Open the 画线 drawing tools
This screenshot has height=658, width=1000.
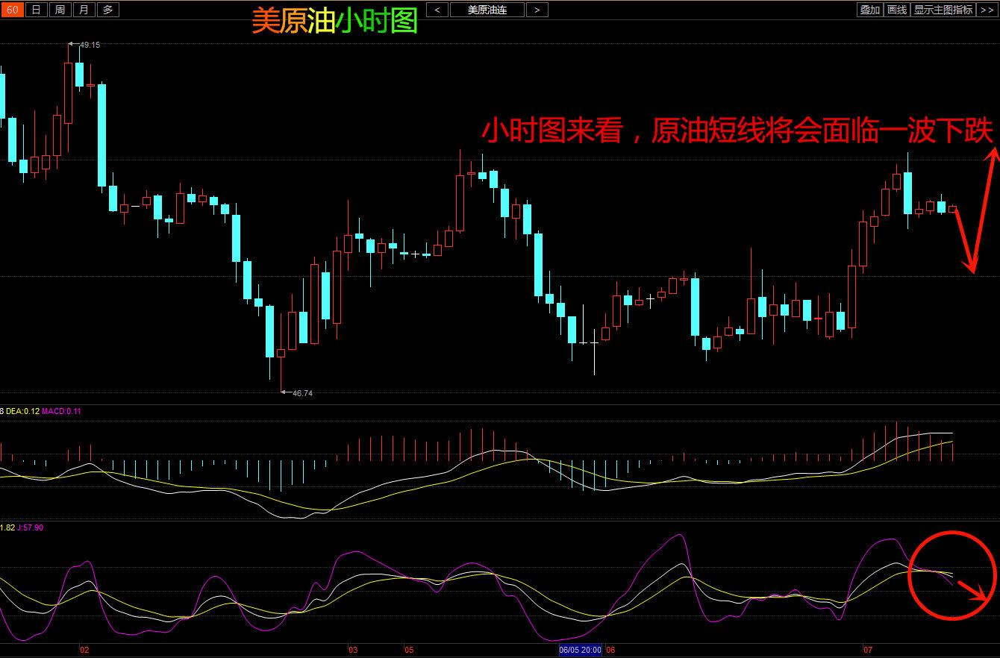point(897,10)
